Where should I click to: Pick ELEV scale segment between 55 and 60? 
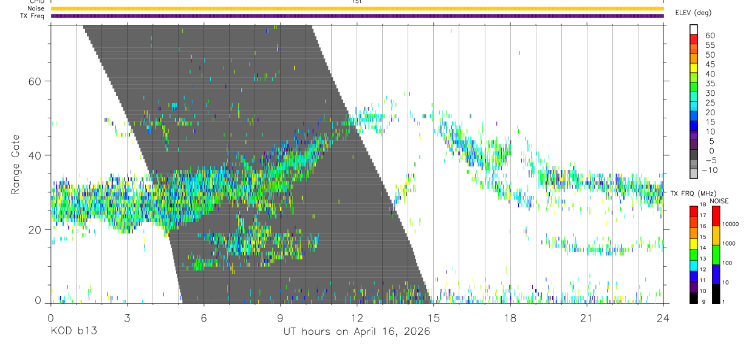(x=694, y=40)
